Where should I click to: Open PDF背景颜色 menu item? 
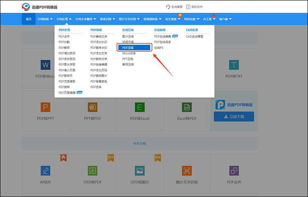tap(99, 81)
